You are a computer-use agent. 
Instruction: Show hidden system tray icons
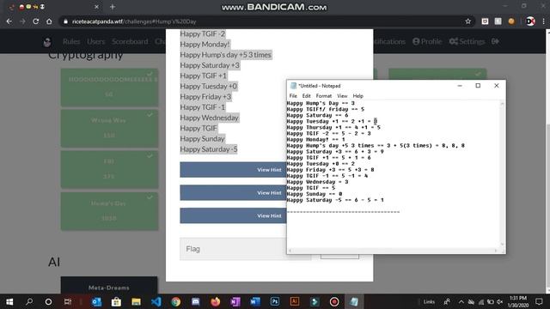coord(461,301)
